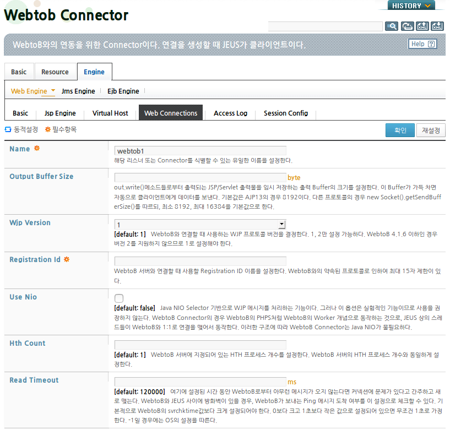This screenshot has width=450, height=430.
Task: Click the 확인 confirm button
Action: 400,130
